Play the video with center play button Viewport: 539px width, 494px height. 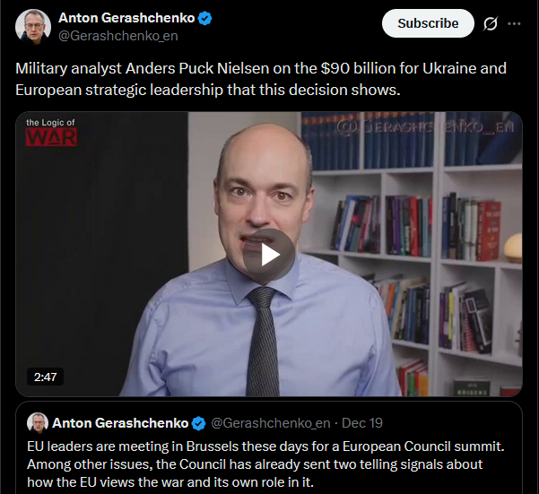coord(269,255)
